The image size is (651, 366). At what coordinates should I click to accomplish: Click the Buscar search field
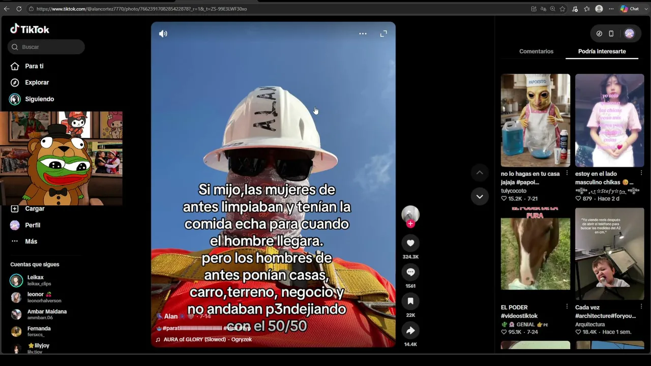(46, 47)
